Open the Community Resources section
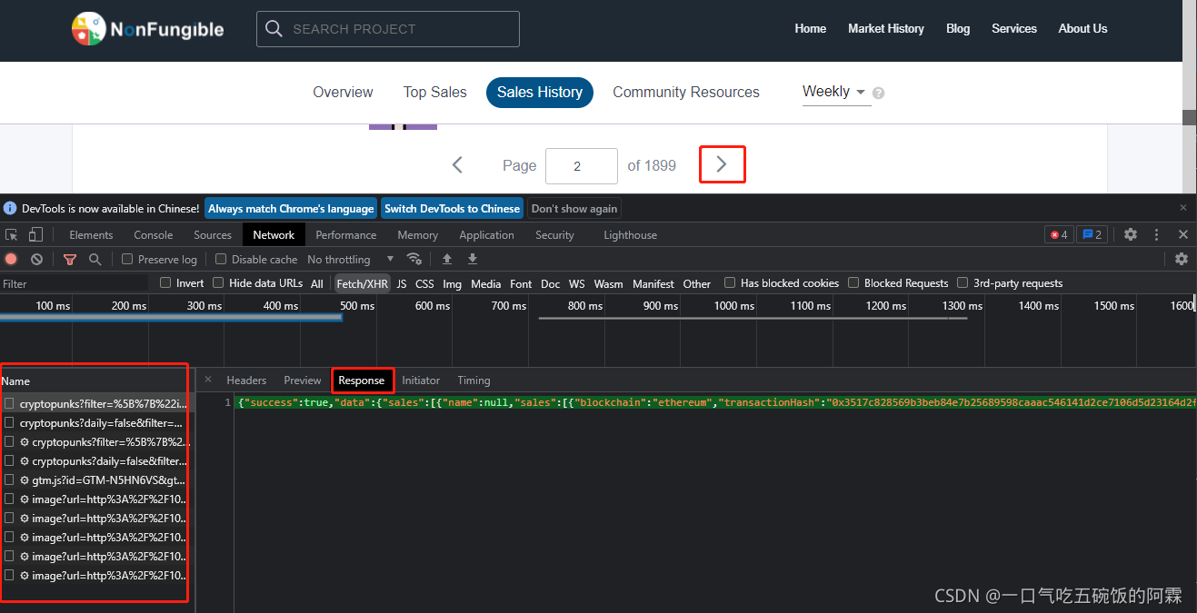This screenshot has width=1197, height=613. coord(686,92)
